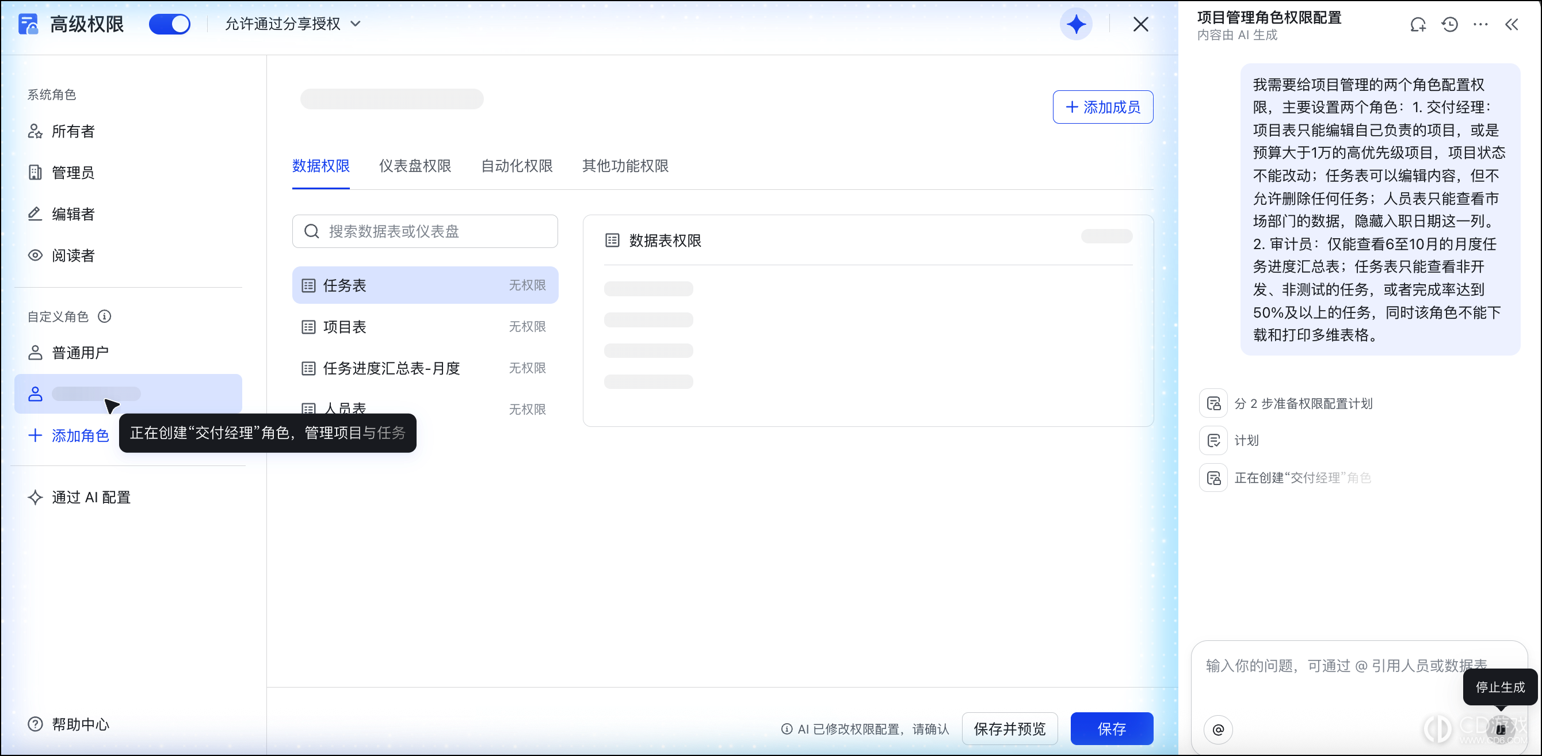Click the 数据表权限 header icon
The height and width of the screenshot is (756, 1542).
tap(612, 240)
